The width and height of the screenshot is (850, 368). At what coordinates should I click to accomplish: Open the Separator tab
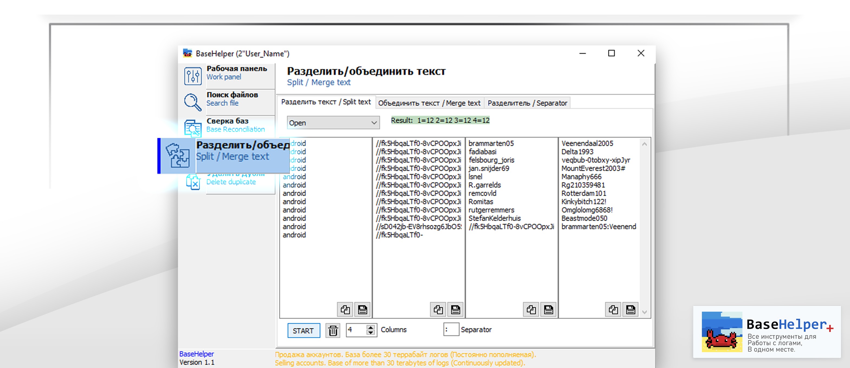click(x=527, y=103)
